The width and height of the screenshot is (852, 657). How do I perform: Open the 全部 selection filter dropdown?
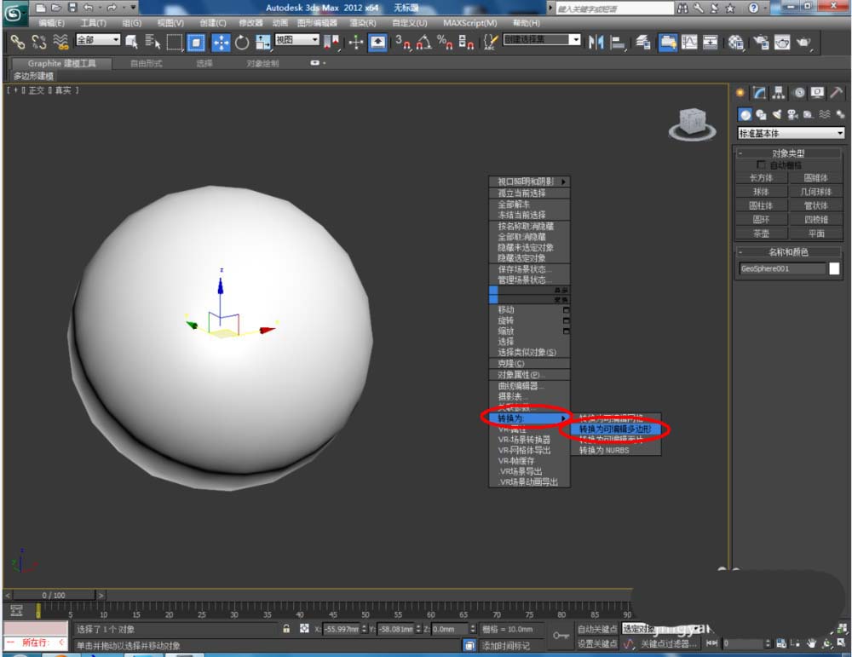98,40
